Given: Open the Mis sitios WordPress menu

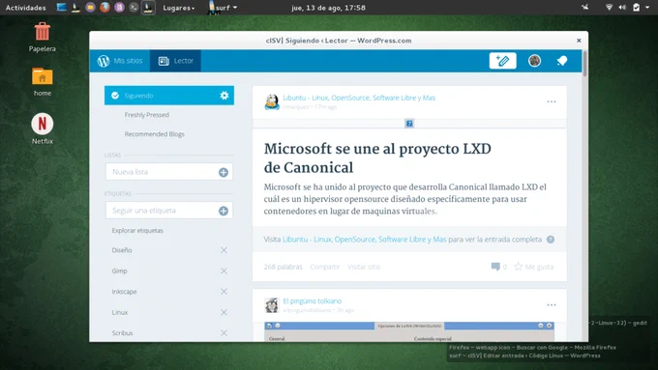Looking at the screenshot, I should click(x=120, y=61).
